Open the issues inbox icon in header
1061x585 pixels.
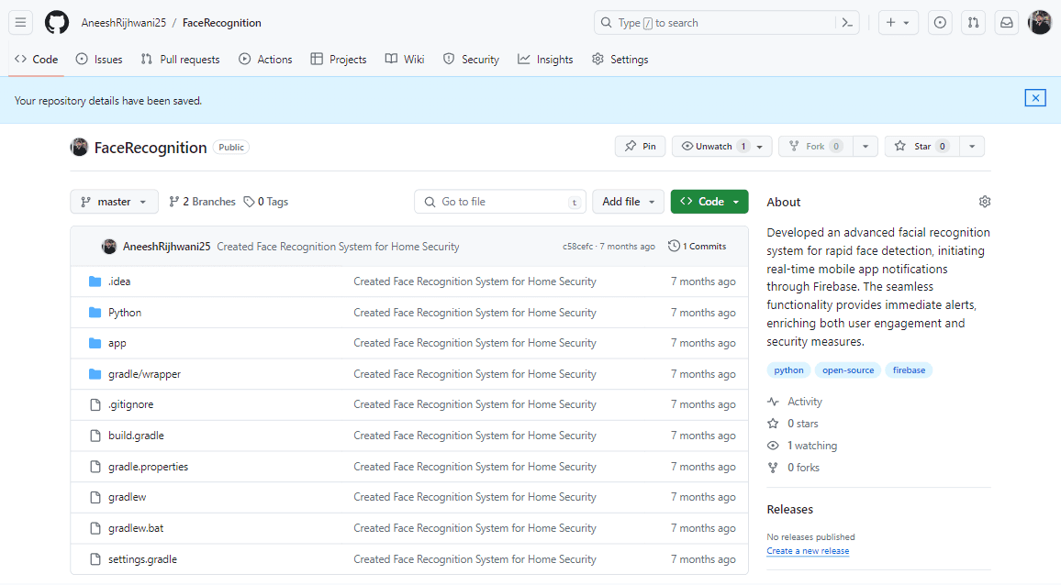[940, 22]
